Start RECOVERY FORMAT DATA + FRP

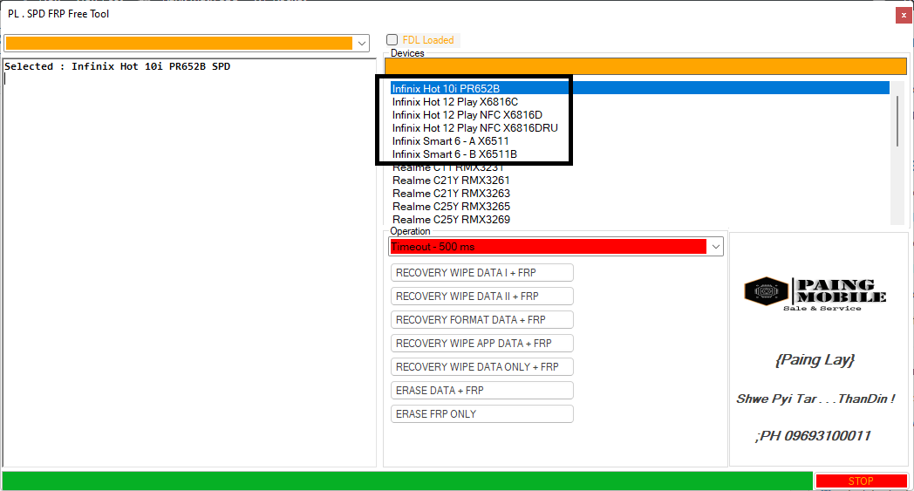[481, 320]
